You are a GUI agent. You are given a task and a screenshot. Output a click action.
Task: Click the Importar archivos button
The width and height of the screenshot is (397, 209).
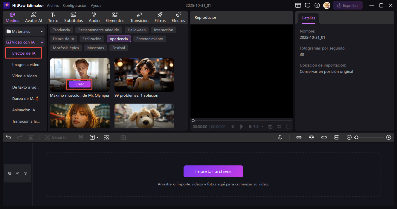(213, 171)
